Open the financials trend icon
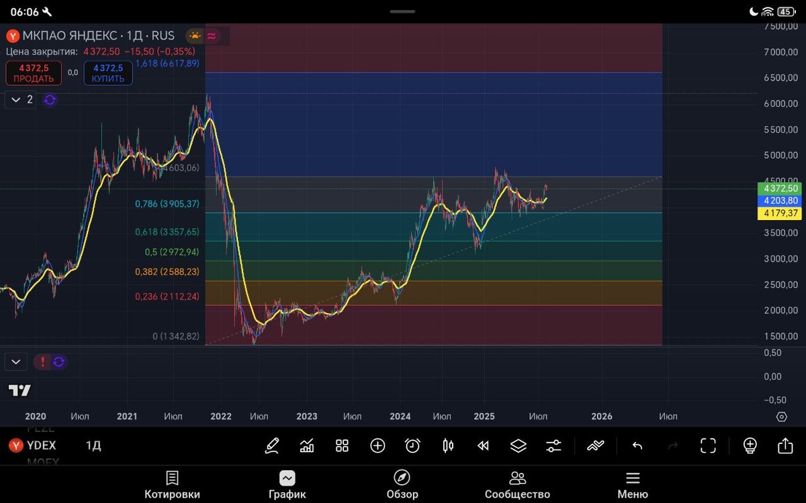 (x=596, y=445)
